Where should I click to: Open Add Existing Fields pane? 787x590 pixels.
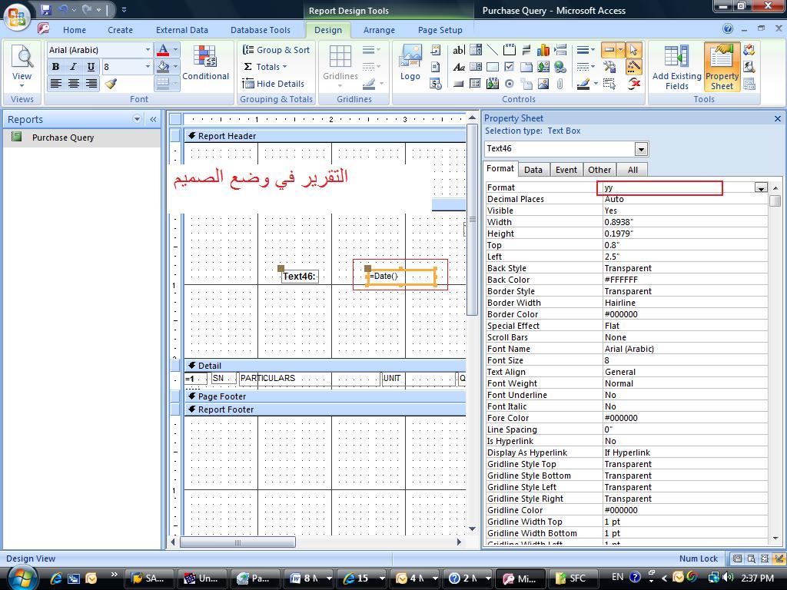point(676,68)
